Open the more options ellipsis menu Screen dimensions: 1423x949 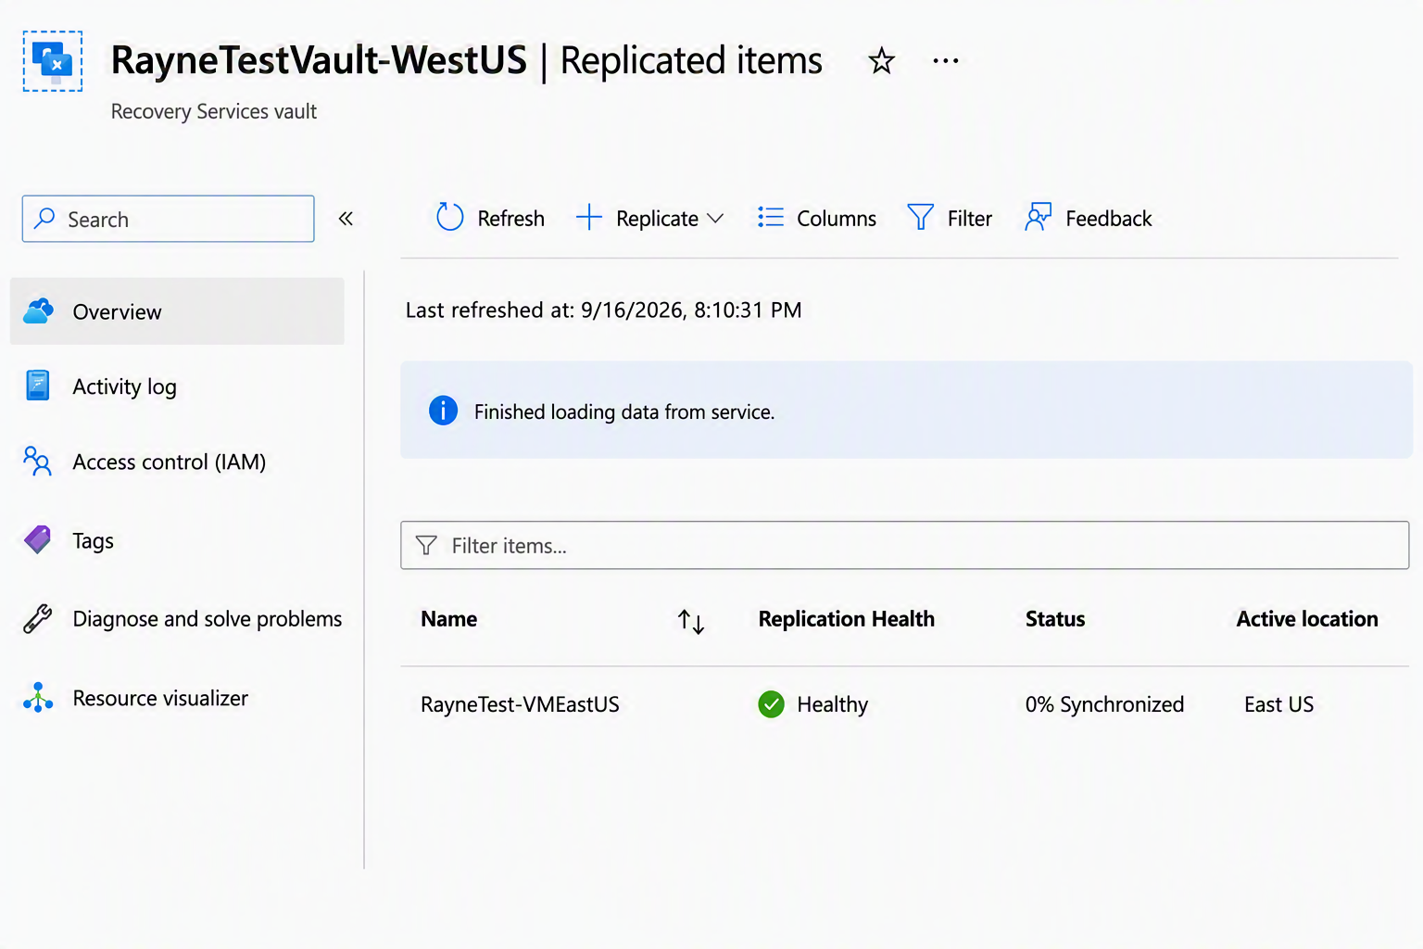pyautogui.click(x=946, y=61)
